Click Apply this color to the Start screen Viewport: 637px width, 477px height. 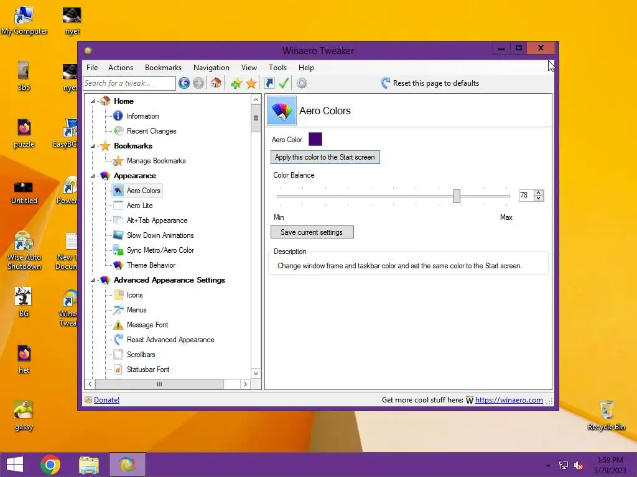pyautogui.click(x=325, y=157)
